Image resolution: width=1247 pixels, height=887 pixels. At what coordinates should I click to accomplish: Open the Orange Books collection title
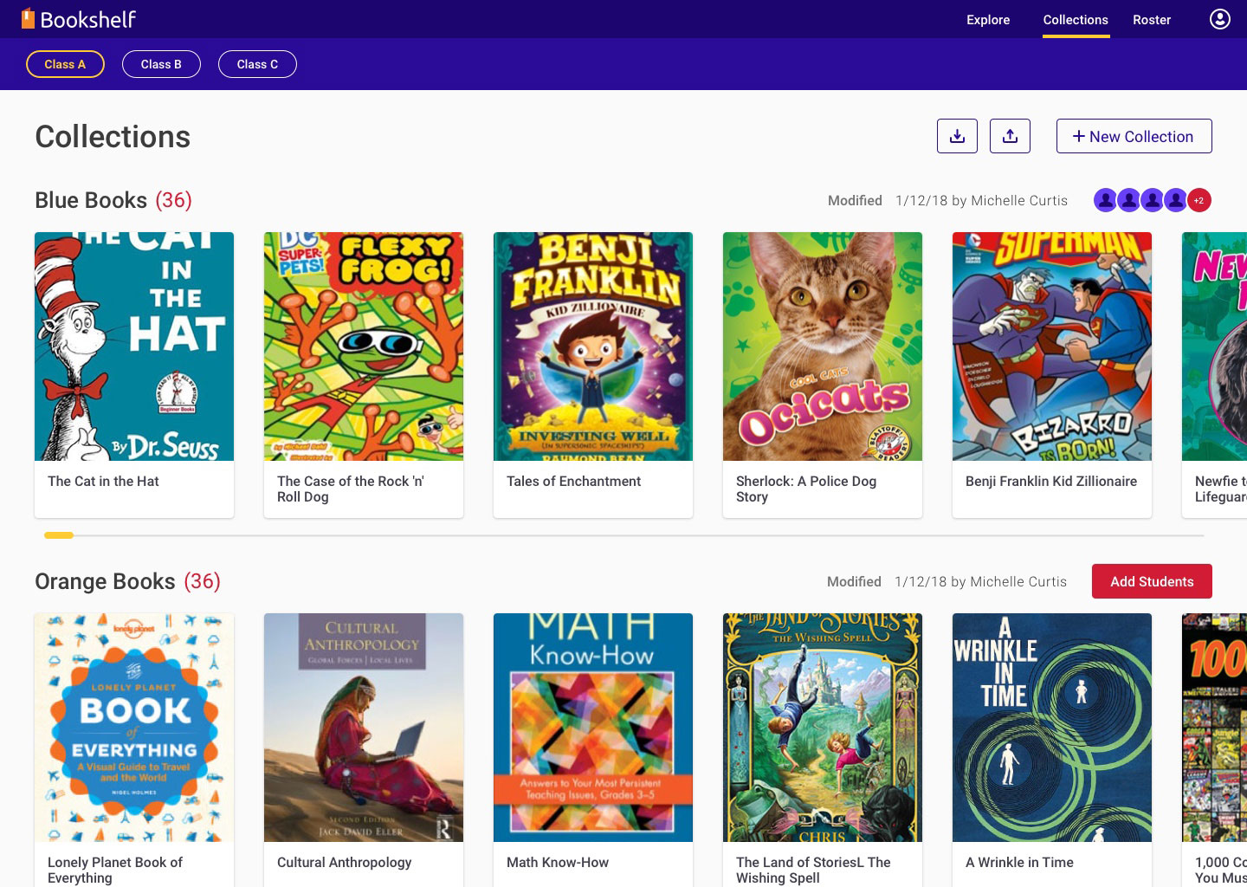click(x=105, y=581)
